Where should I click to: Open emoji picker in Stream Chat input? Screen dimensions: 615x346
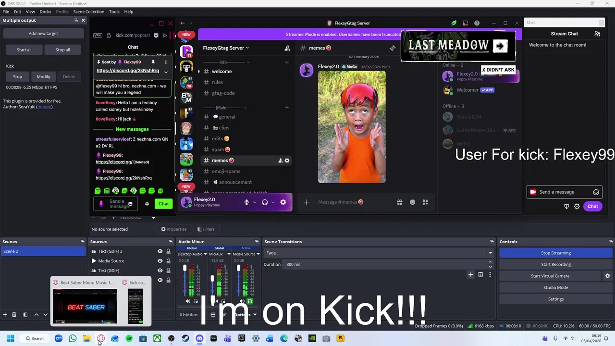click(596, 192)
